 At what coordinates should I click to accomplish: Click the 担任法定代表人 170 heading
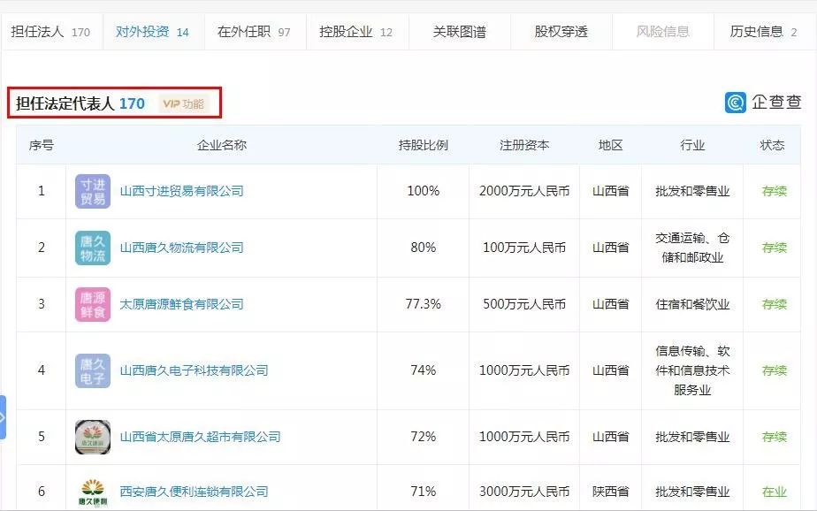coord(80,103)
